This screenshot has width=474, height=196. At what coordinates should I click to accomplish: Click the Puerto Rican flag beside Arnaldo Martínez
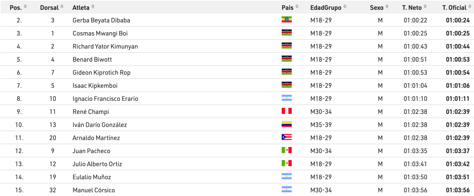coord(286,137)
